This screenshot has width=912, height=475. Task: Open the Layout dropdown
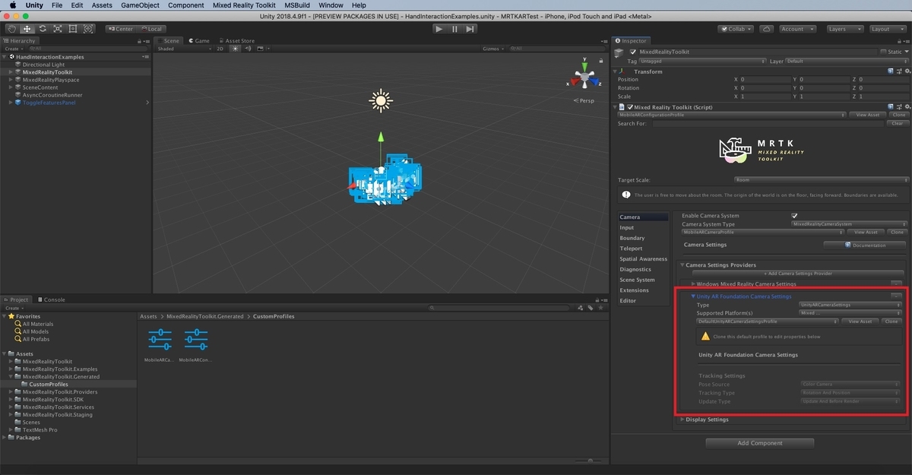point(888,29)
